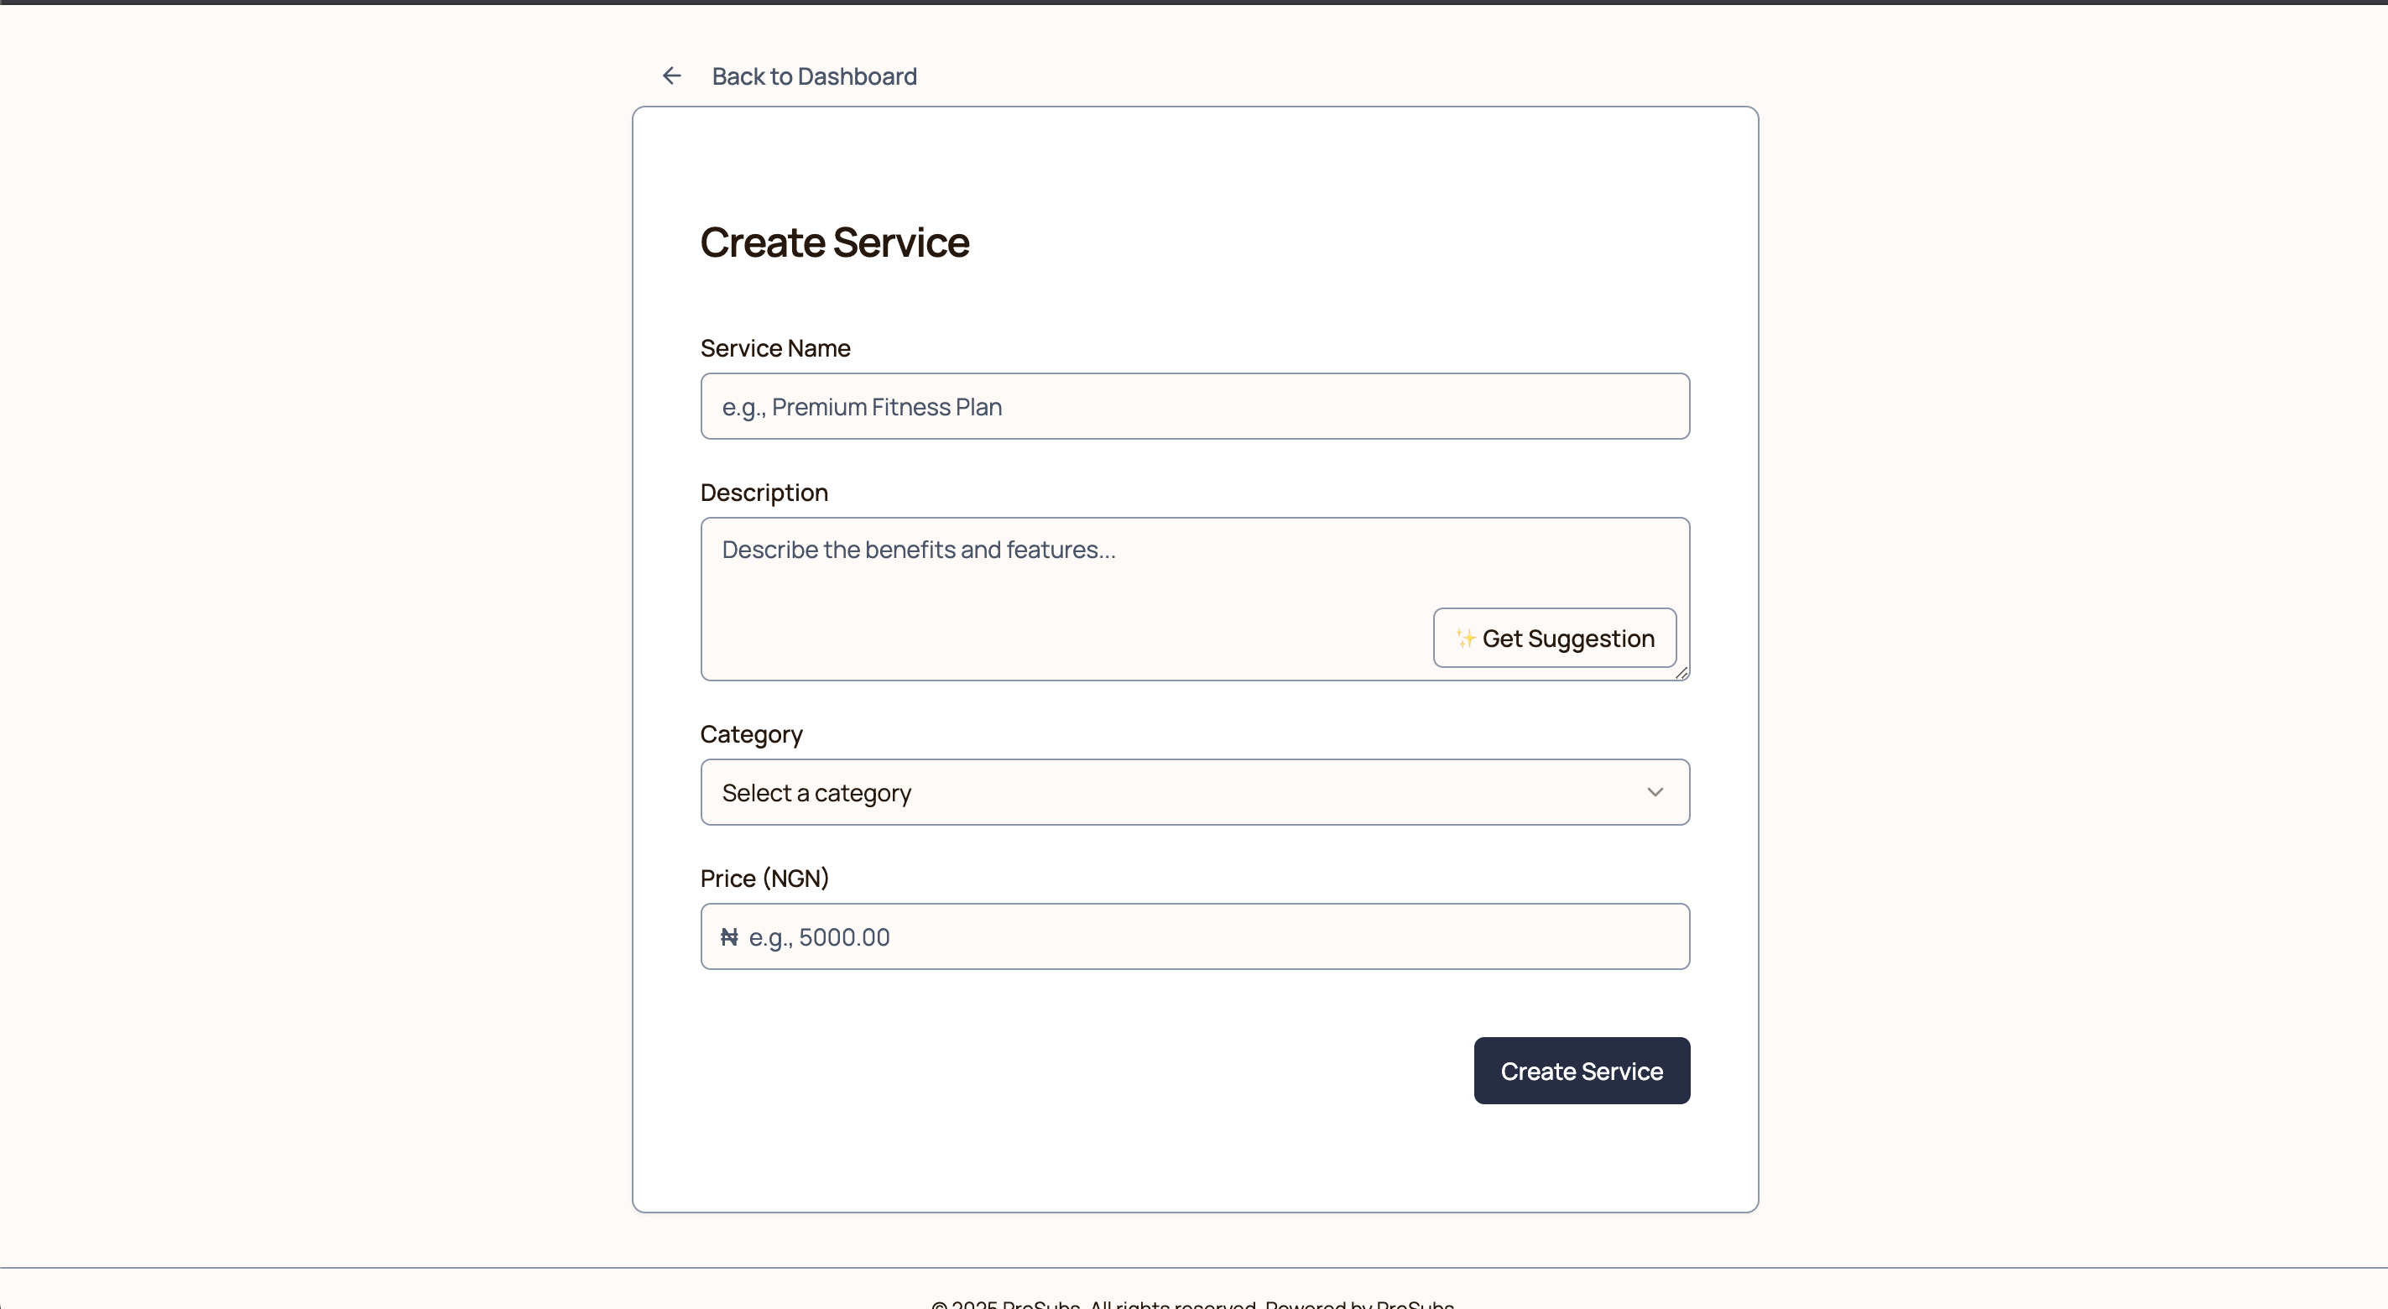Image resolution: width=2388 pixels, height=1309 pixels.
Task: Open the Select a category dropdown
Action: click(1195, 792)
